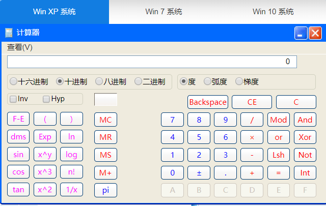Click the division / button
The image size is (326, 206).
point(252,120)
